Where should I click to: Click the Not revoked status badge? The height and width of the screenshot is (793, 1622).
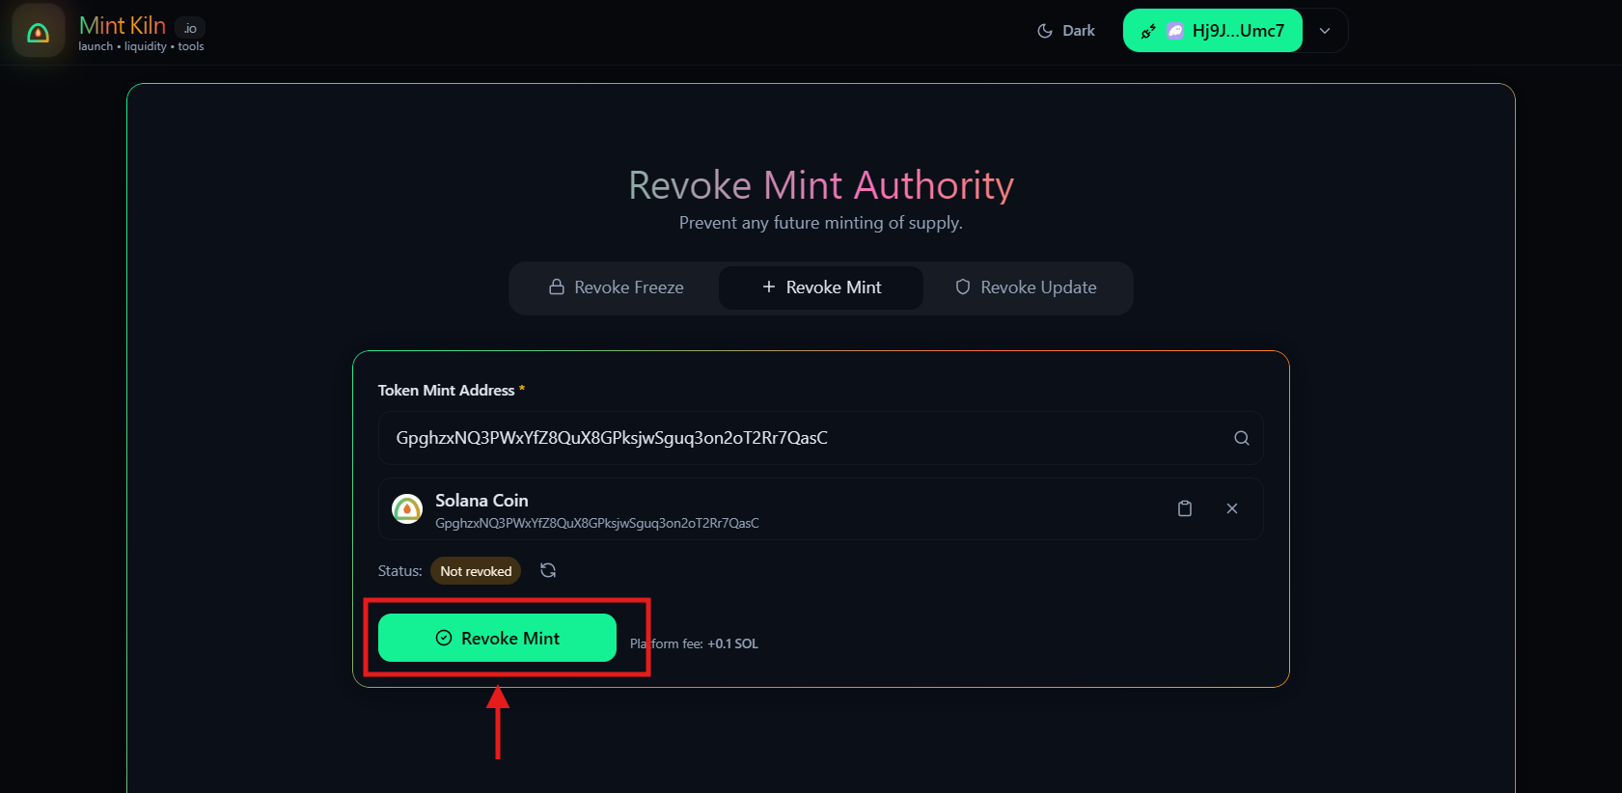click(476, 571)
